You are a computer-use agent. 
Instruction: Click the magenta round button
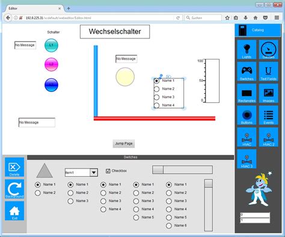click(51, 64)
